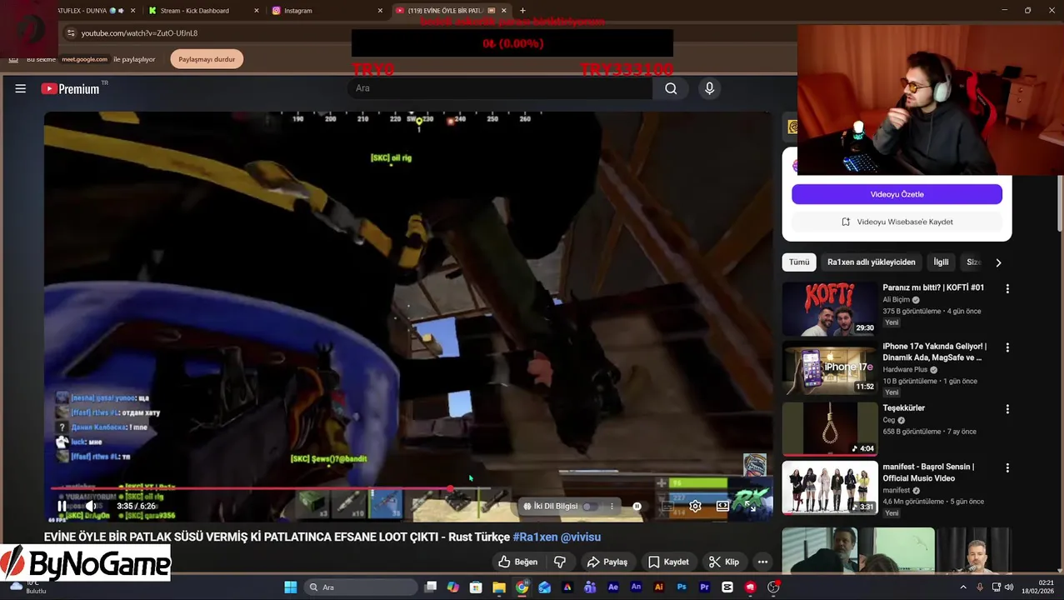Open the @vivisu mention link

(x=581, y=537)
